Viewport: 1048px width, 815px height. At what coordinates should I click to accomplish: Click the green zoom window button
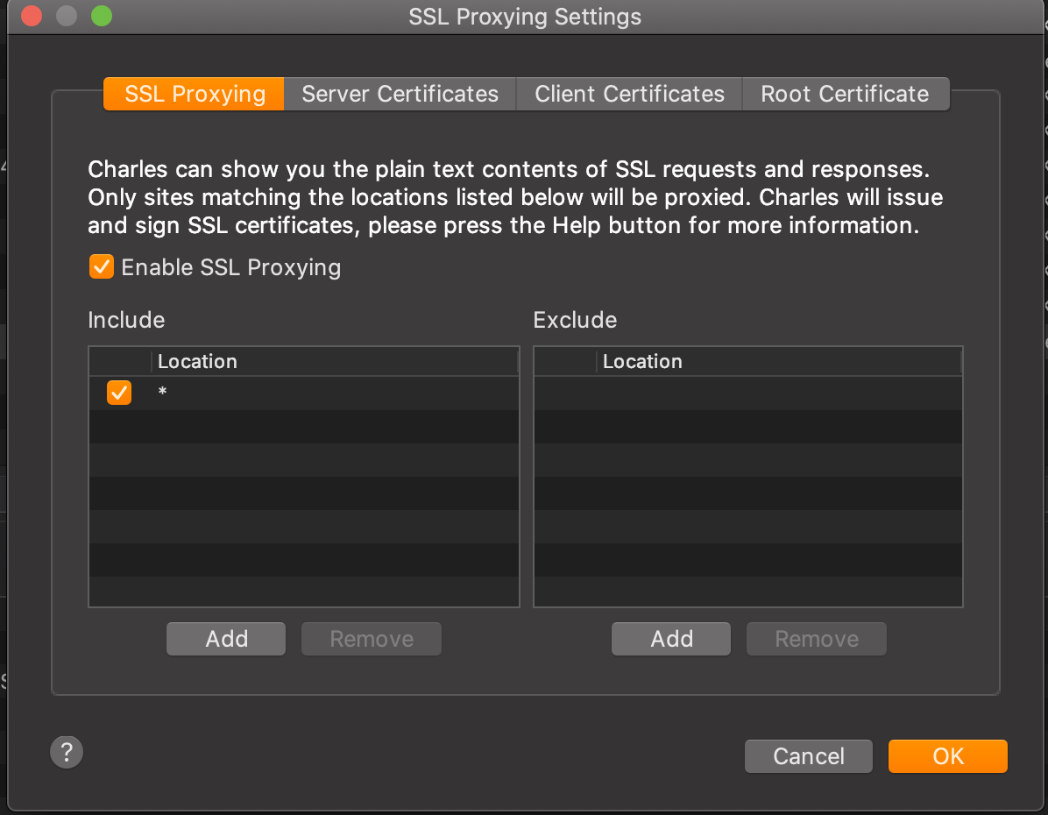tap(102, 16)
